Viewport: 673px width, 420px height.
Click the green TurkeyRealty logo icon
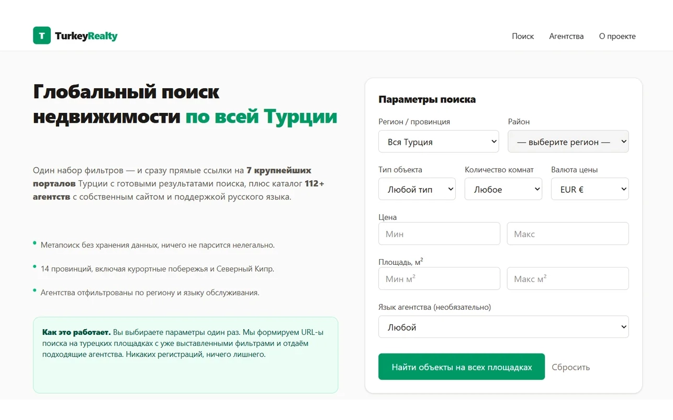[42, 36]
